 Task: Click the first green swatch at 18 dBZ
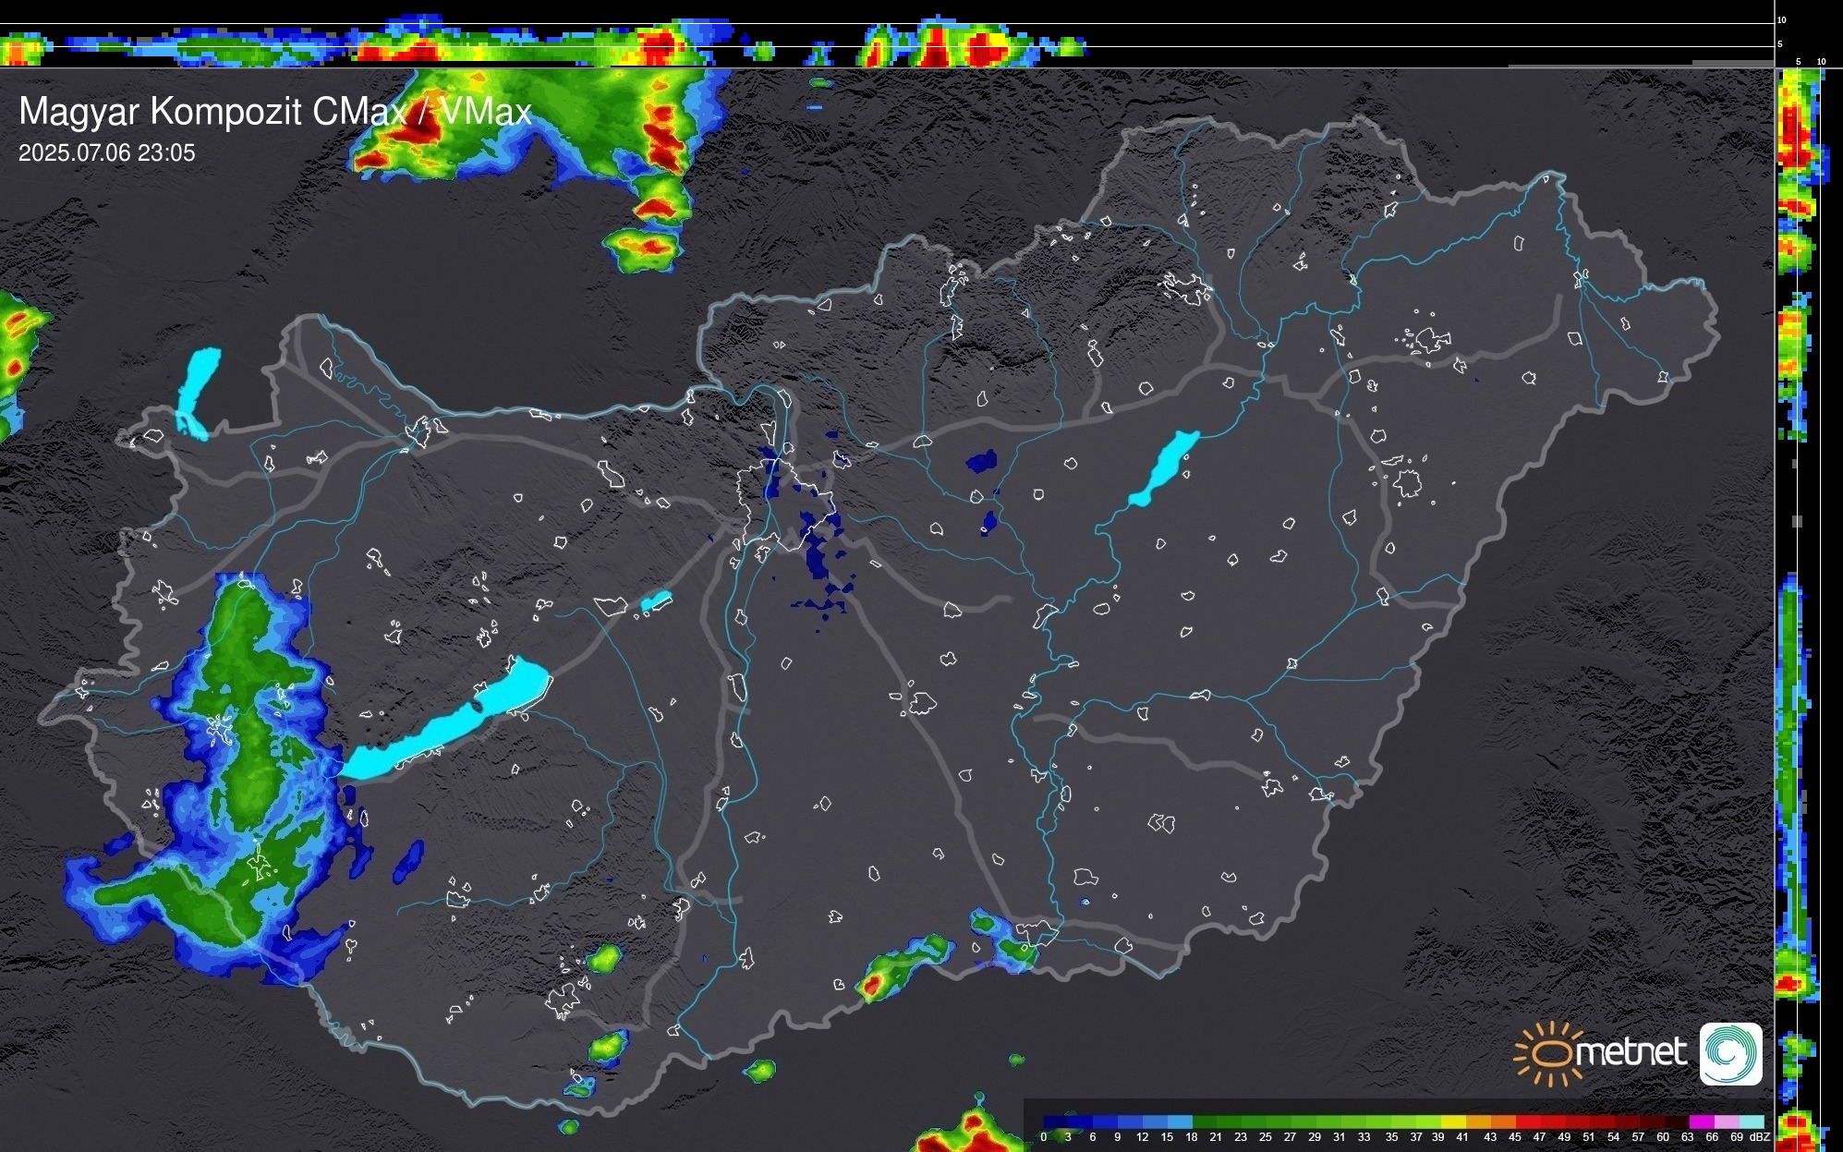coord(1203,1122)
